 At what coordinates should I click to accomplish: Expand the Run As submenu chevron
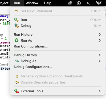100,40
